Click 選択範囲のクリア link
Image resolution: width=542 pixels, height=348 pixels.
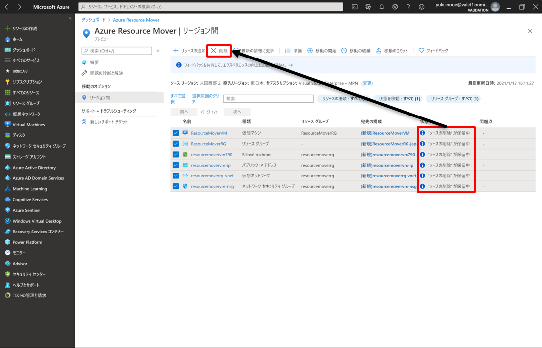[205, 99]
